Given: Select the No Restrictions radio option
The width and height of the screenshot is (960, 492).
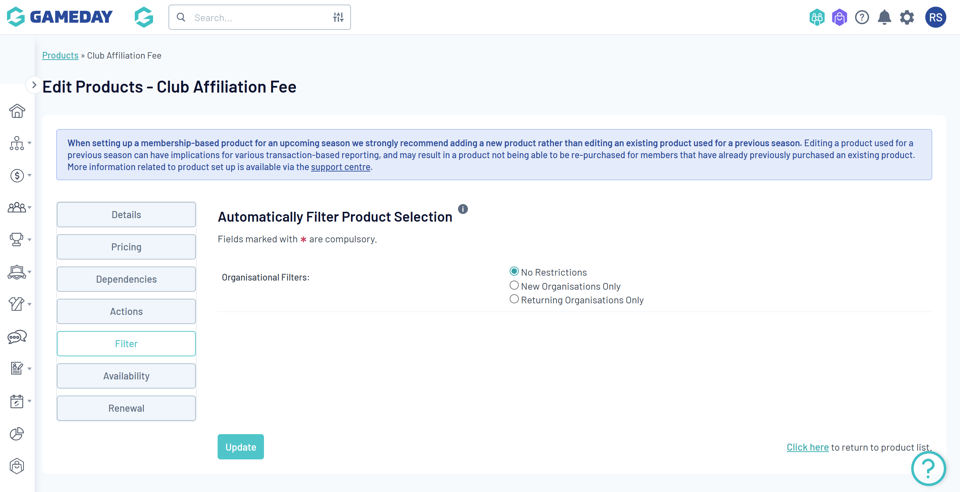Looking at the screenshot, I should coord(514,271).
